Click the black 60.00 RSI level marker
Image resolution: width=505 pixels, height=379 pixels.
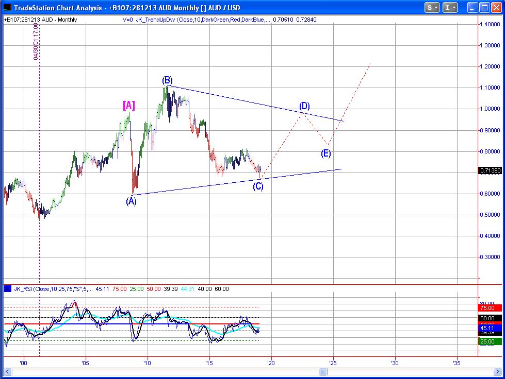pyautogui.click(x=490, y=319)
